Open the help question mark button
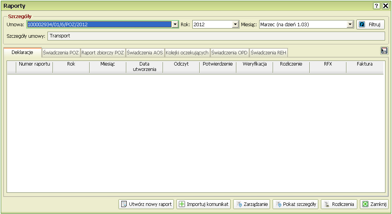 click(x=377, y=6)
